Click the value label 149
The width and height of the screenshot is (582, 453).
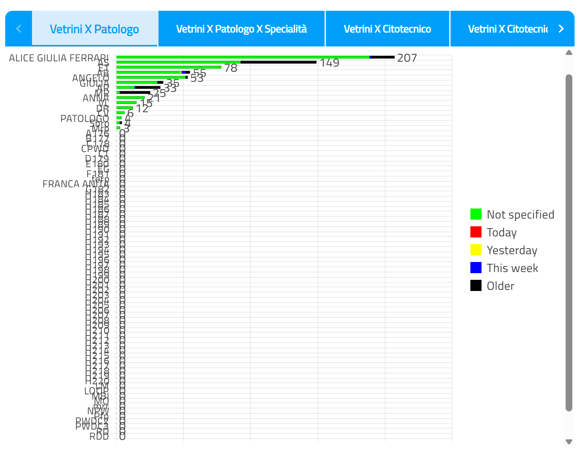tap(330, 63)
